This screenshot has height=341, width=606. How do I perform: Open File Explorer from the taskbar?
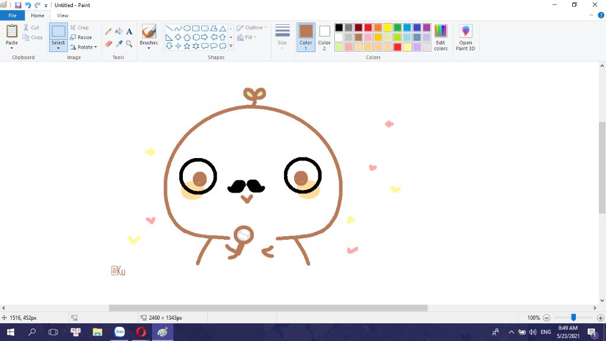tap(98, 332)
